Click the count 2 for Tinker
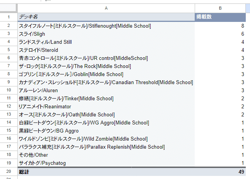 (220, 98)
